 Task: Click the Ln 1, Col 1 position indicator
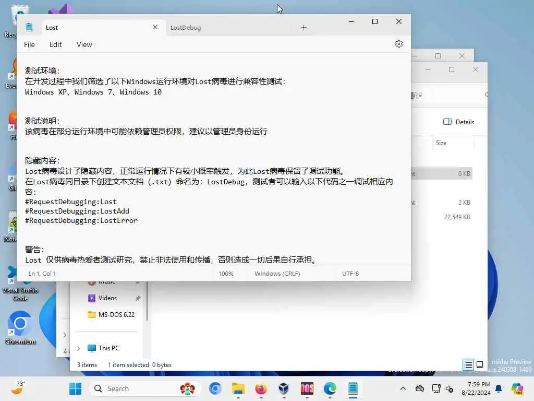click(x=42, y=274)
